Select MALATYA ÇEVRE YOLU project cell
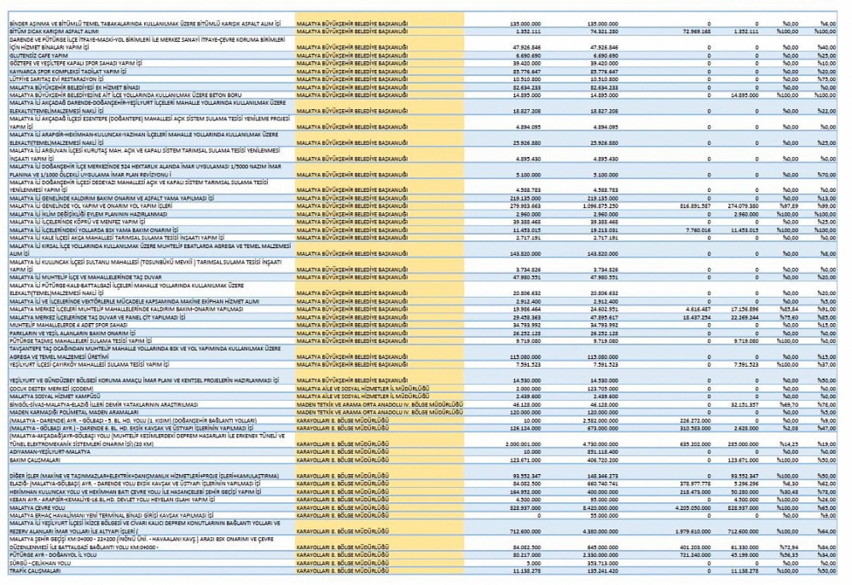This screenshot has height=585, width=852. click(x=37, y=508)
